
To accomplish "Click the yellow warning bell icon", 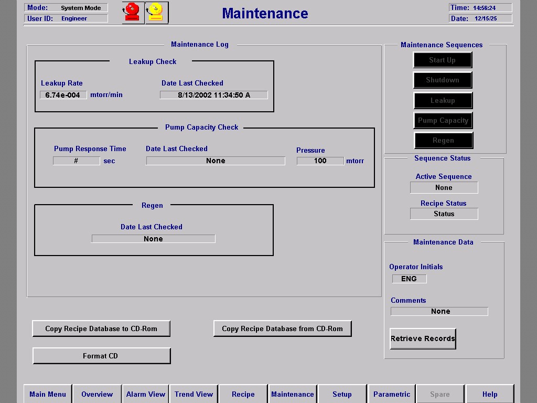I will click(x=154, y=12).
